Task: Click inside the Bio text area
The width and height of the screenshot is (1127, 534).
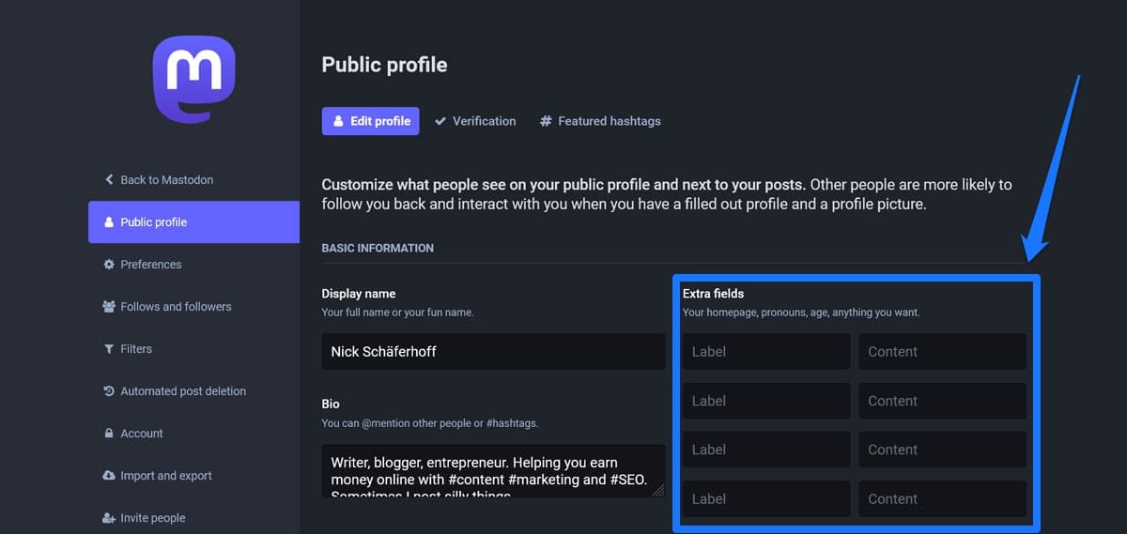Action: point(493,469)
